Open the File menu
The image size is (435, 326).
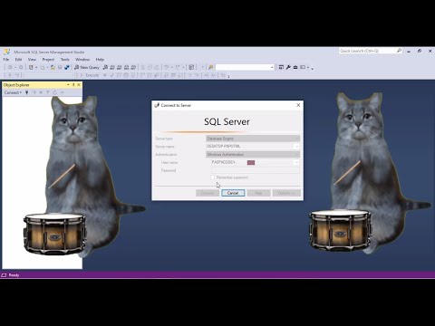(x=6, y=60)
